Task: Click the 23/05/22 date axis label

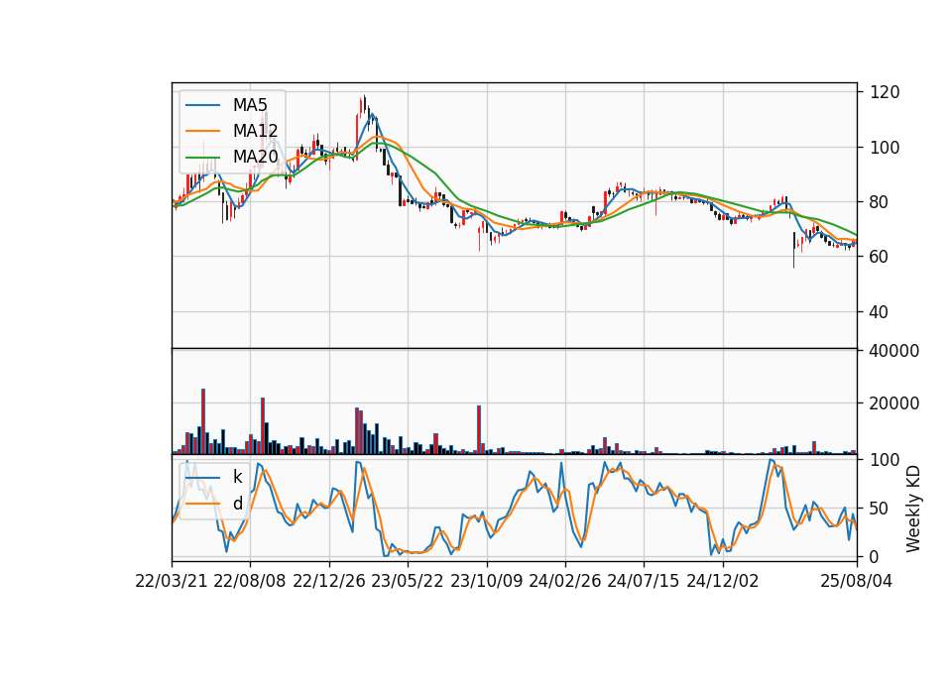Action: (408, 581)
